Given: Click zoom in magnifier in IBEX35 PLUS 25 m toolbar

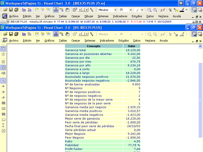Looking at the screenshot, I should tap(155, 10).
